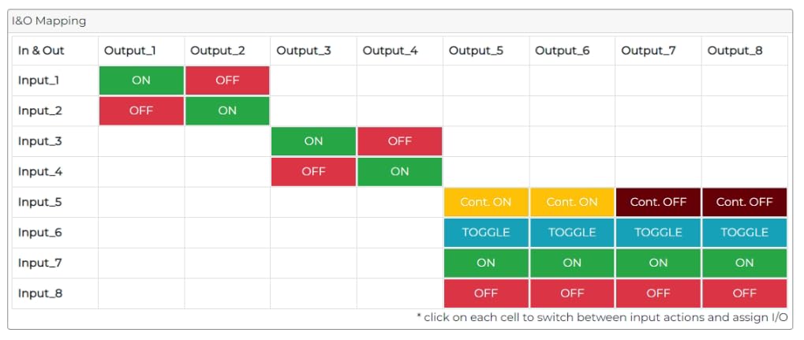Switch the Input_7 Output_8 ON cell

click(x=744, y=263)
